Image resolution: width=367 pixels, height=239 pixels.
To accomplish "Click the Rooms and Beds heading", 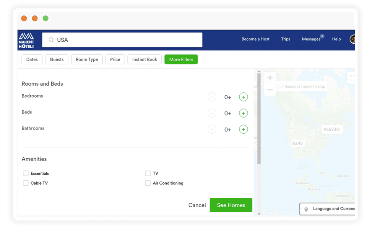I will click(x=42, y=84).
